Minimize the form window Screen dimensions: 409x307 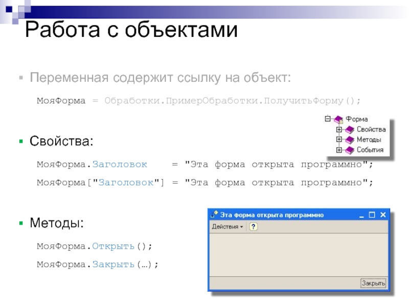coord(361,215)
